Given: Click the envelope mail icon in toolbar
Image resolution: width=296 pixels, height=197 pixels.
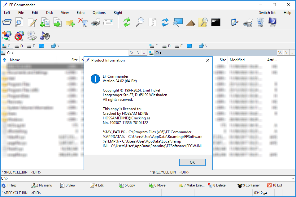Looking at the screenshot, I should tap(108, 22).
